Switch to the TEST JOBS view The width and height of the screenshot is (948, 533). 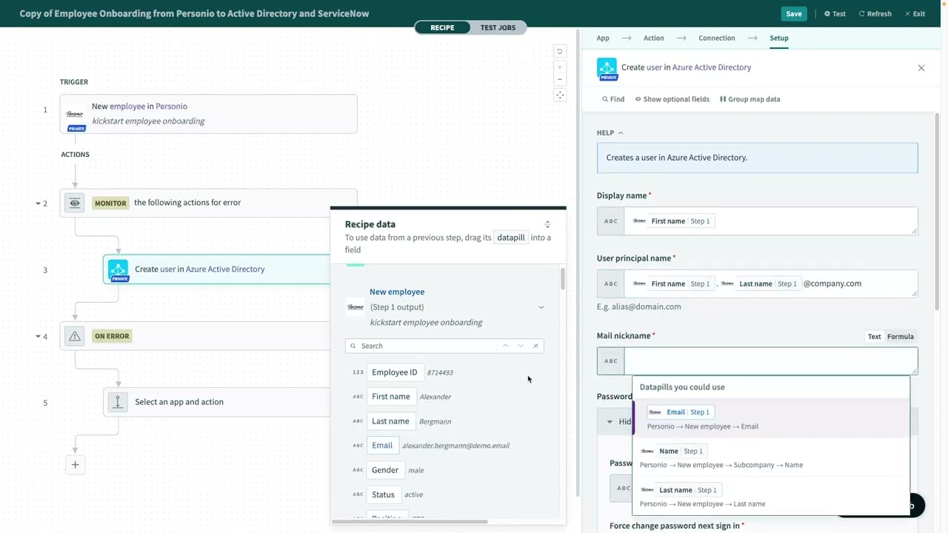pos(498,27)
